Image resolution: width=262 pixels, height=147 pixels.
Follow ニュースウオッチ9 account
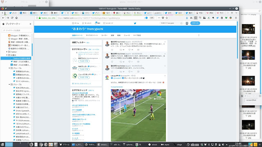(x=84, y=78)
